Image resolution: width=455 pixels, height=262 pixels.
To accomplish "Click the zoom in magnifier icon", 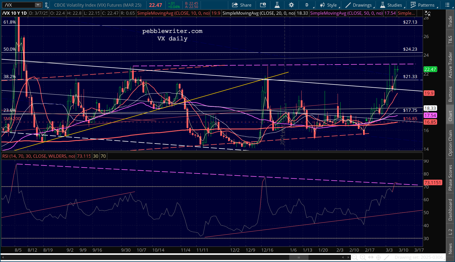I will 363,257.
